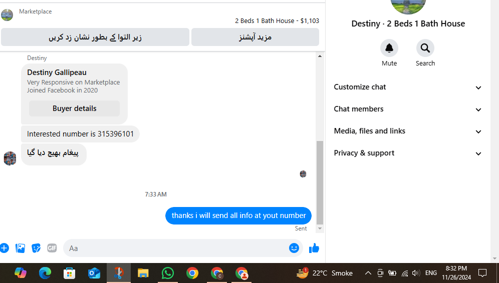Click زیر التوا کے بطور نشان زد کریں button
499x283 pixels.
95,37
